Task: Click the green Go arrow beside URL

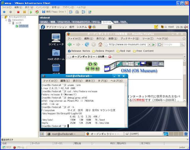Action: click(153, 45)
